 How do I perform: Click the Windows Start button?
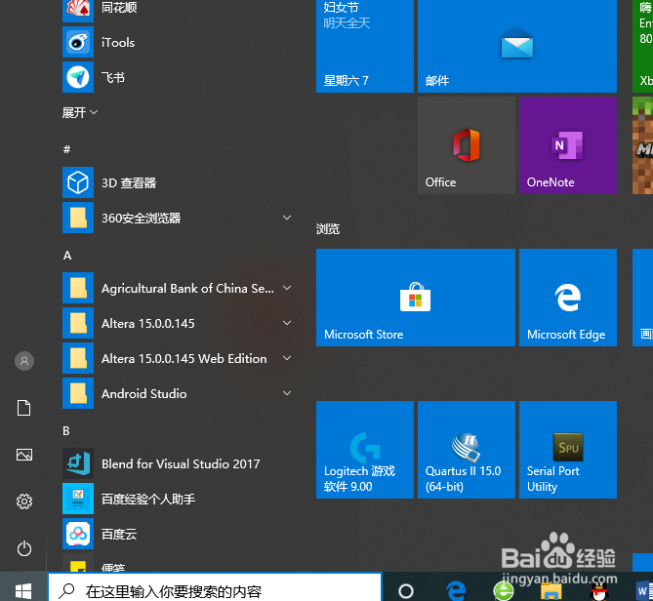pos(23,590)
